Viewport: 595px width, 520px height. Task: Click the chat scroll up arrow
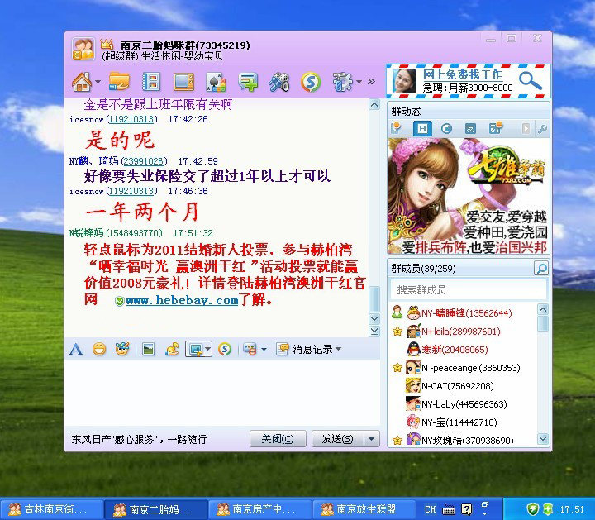coord(374,105)
